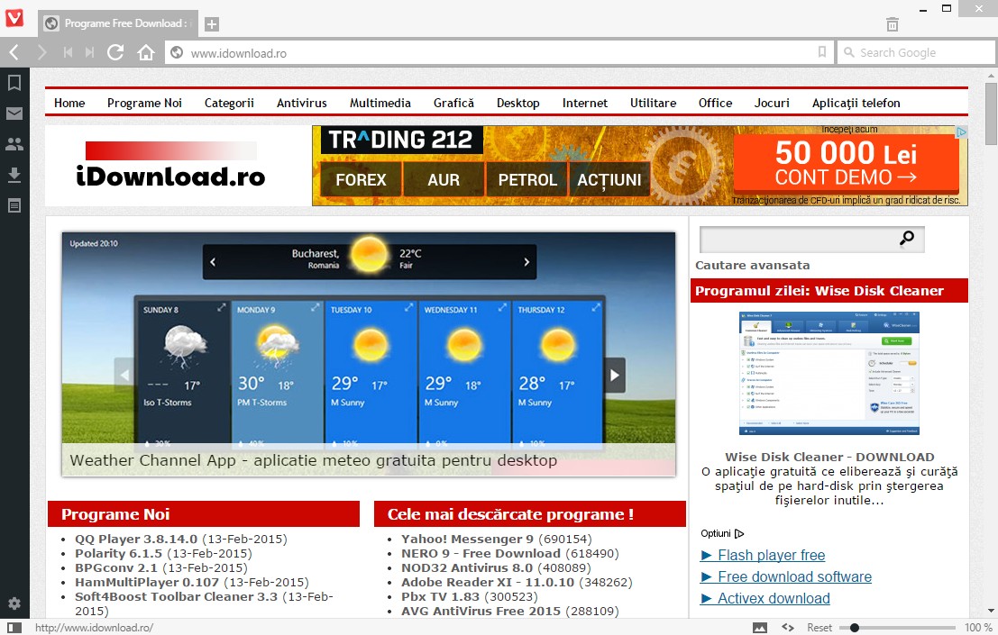Click the site search magnifier button
This screenshot has width=998, height=635.
[907, 239]
